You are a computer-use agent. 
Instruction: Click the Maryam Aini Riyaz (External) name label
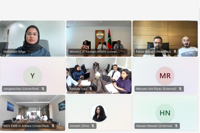pos(156,89)
